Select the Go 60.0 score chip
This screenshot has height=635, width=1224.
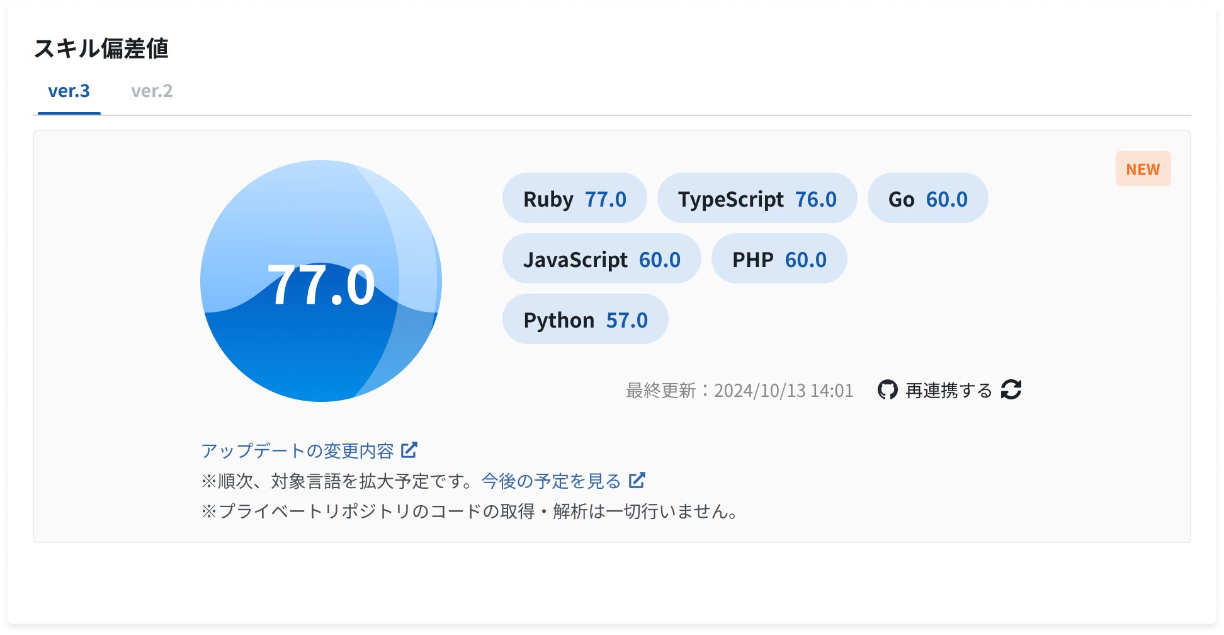coord(927,198)
